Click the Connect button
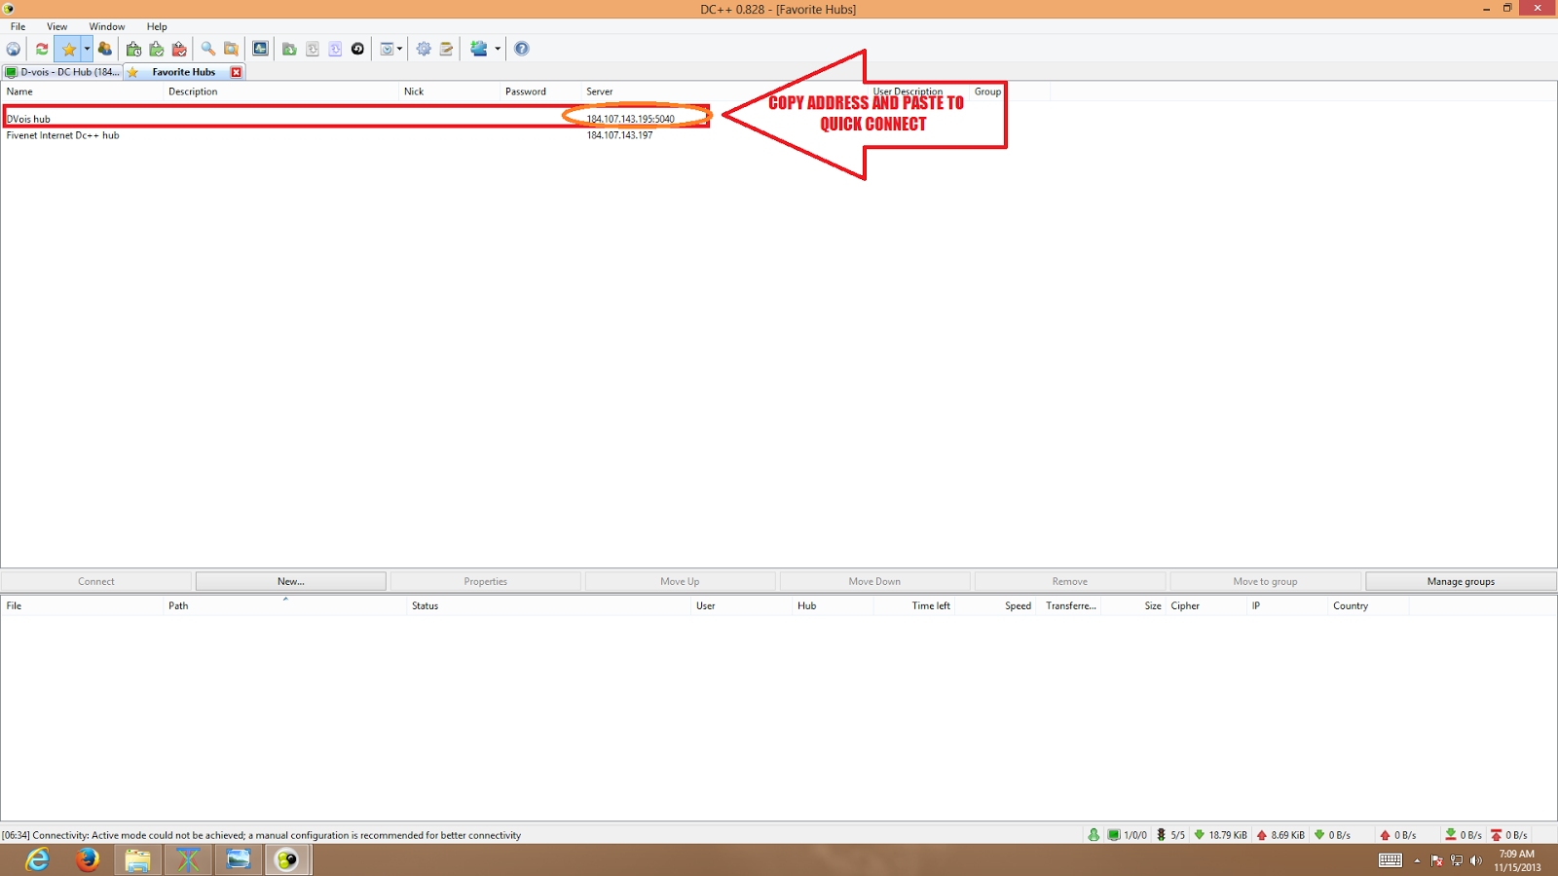Viewport: 1558px width, 876px height. click(96, 581)
